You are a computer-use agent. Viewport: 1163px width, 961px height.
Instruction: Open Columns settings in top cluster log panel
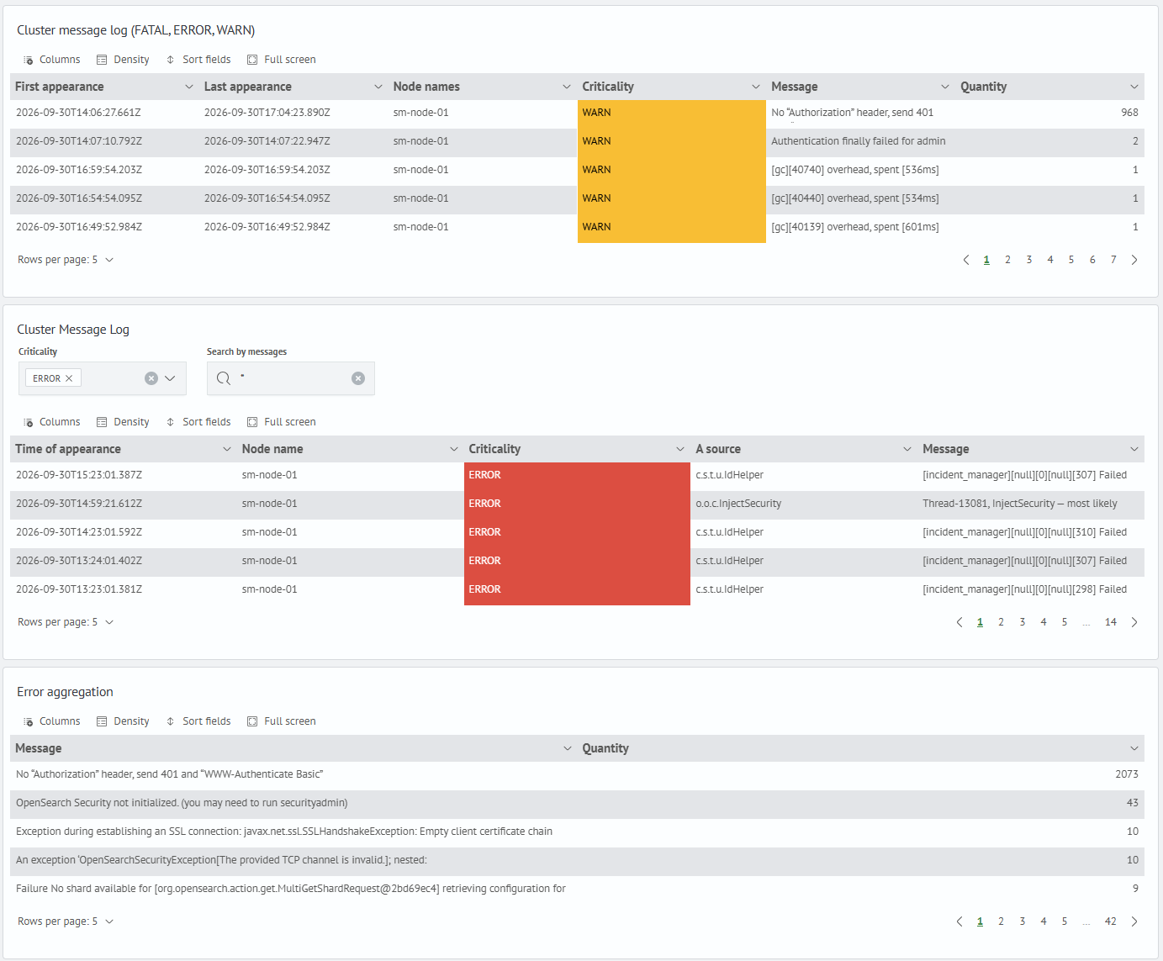52,60
